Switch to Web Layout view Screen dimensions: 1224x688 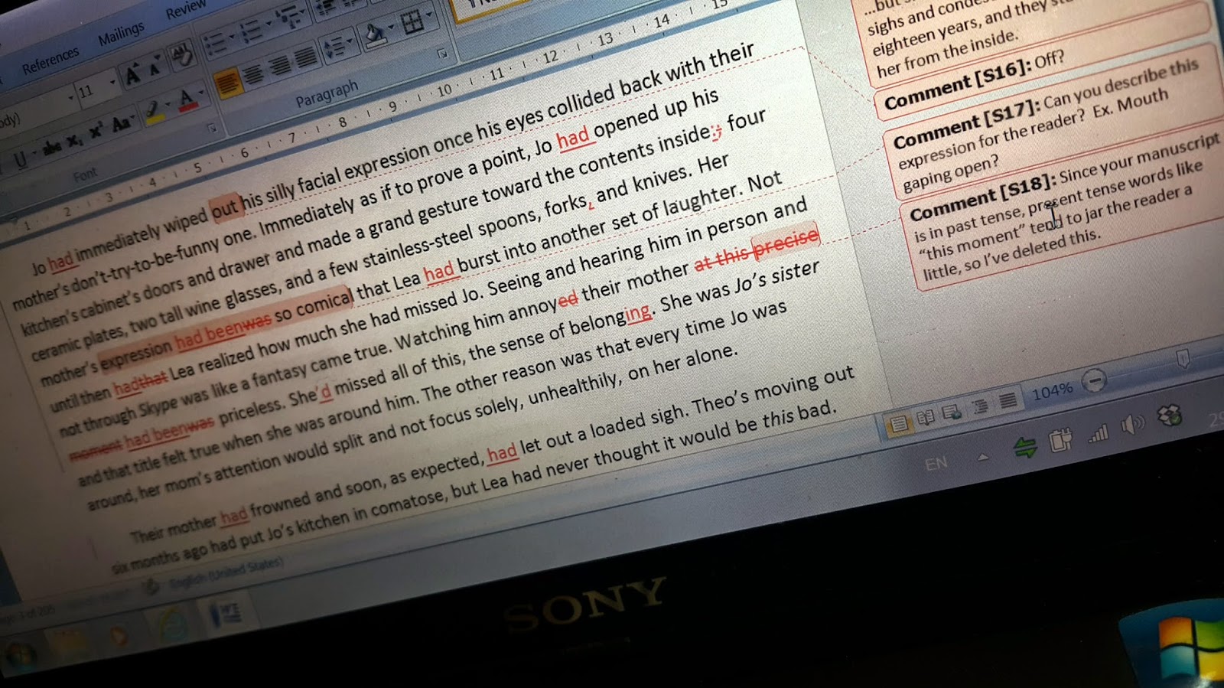point(953,412)
